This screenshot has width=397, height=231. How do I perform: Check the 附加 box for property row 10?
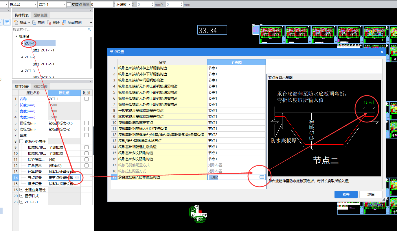tap(87, 153)
